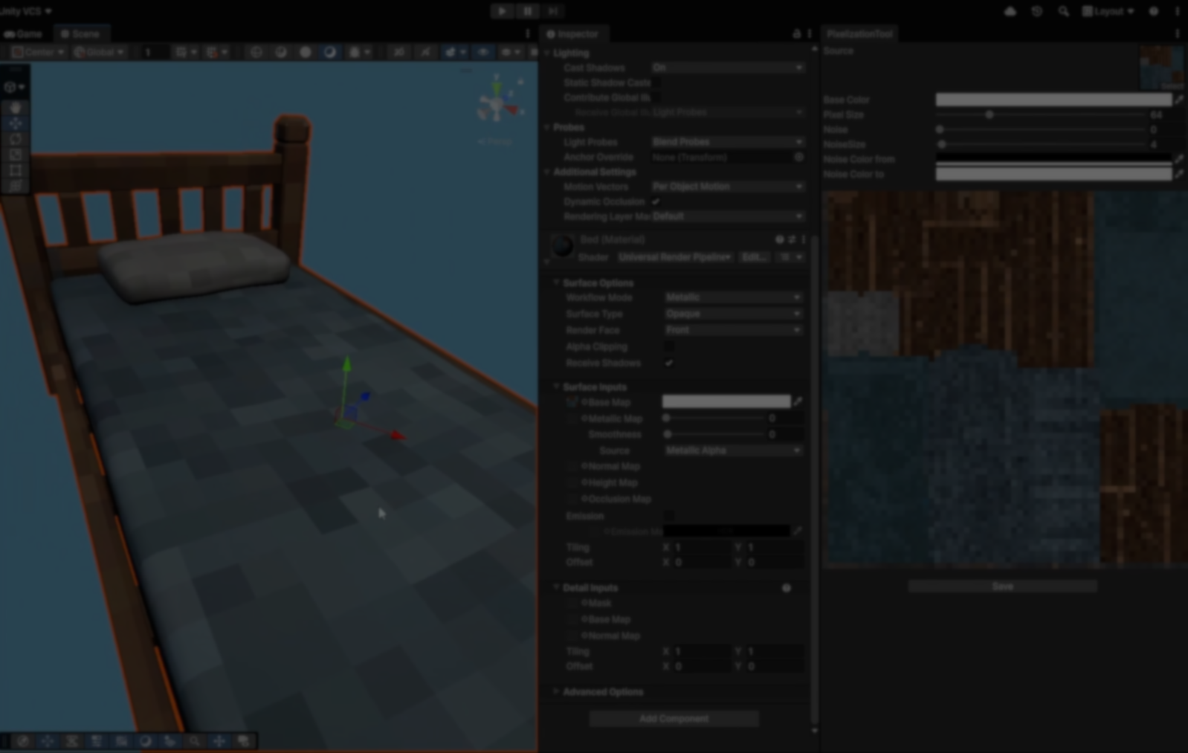The width and height of the screenshot is (1188, 753).
Task: Select the Hand view tool
Action: 16,108
